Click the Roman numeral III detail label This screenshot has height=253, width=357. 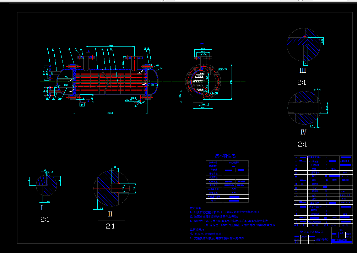point(303,70)
